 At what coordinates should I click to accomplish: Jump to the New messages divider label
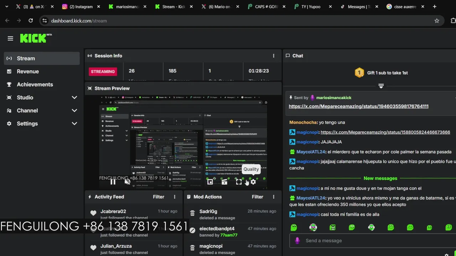click(x=380, y=178)
